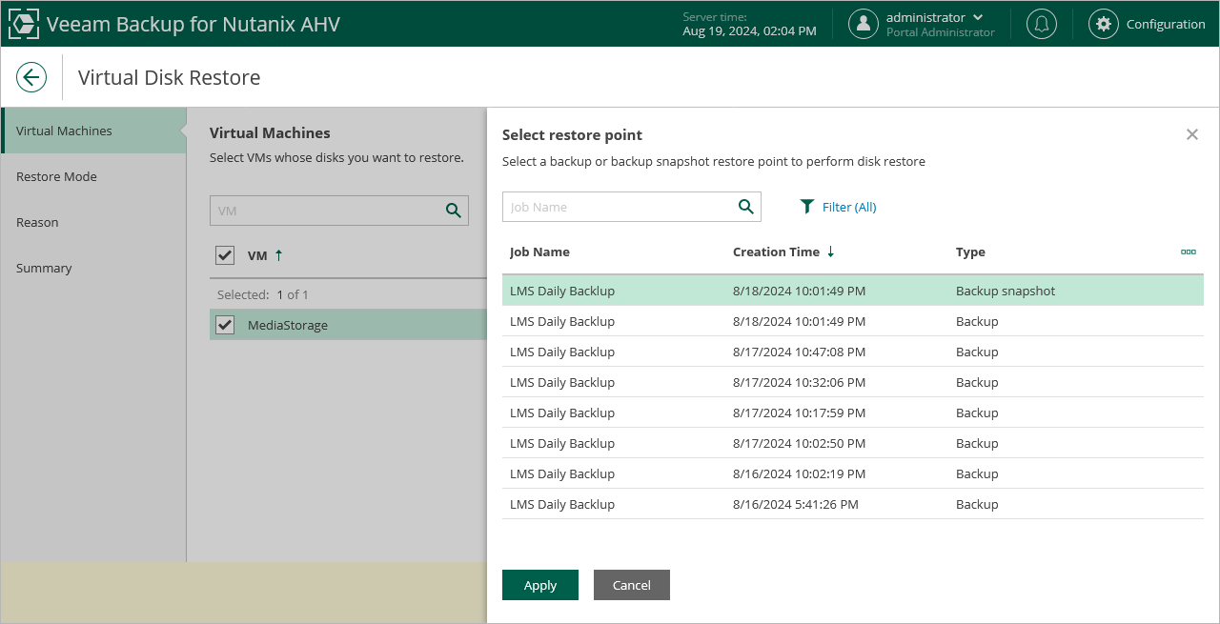The height and width of the screenshot is (624, 1220).
Task: Close the Select restore point panel
Action: coord(1191,134)
